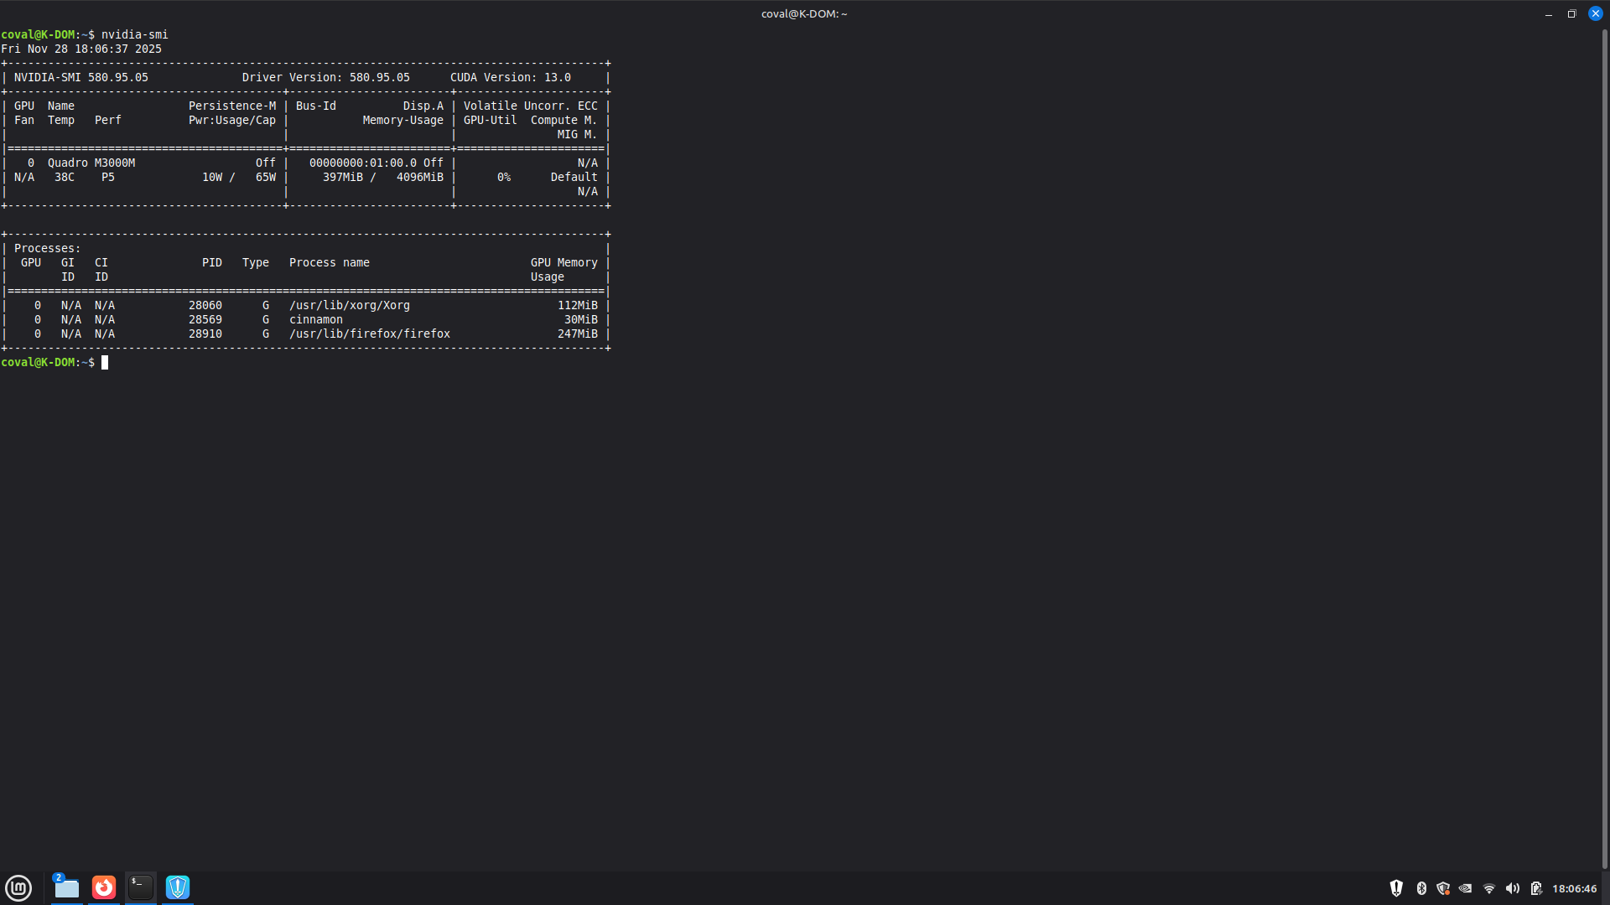Open the volume control tray icon

(1513, 888)
